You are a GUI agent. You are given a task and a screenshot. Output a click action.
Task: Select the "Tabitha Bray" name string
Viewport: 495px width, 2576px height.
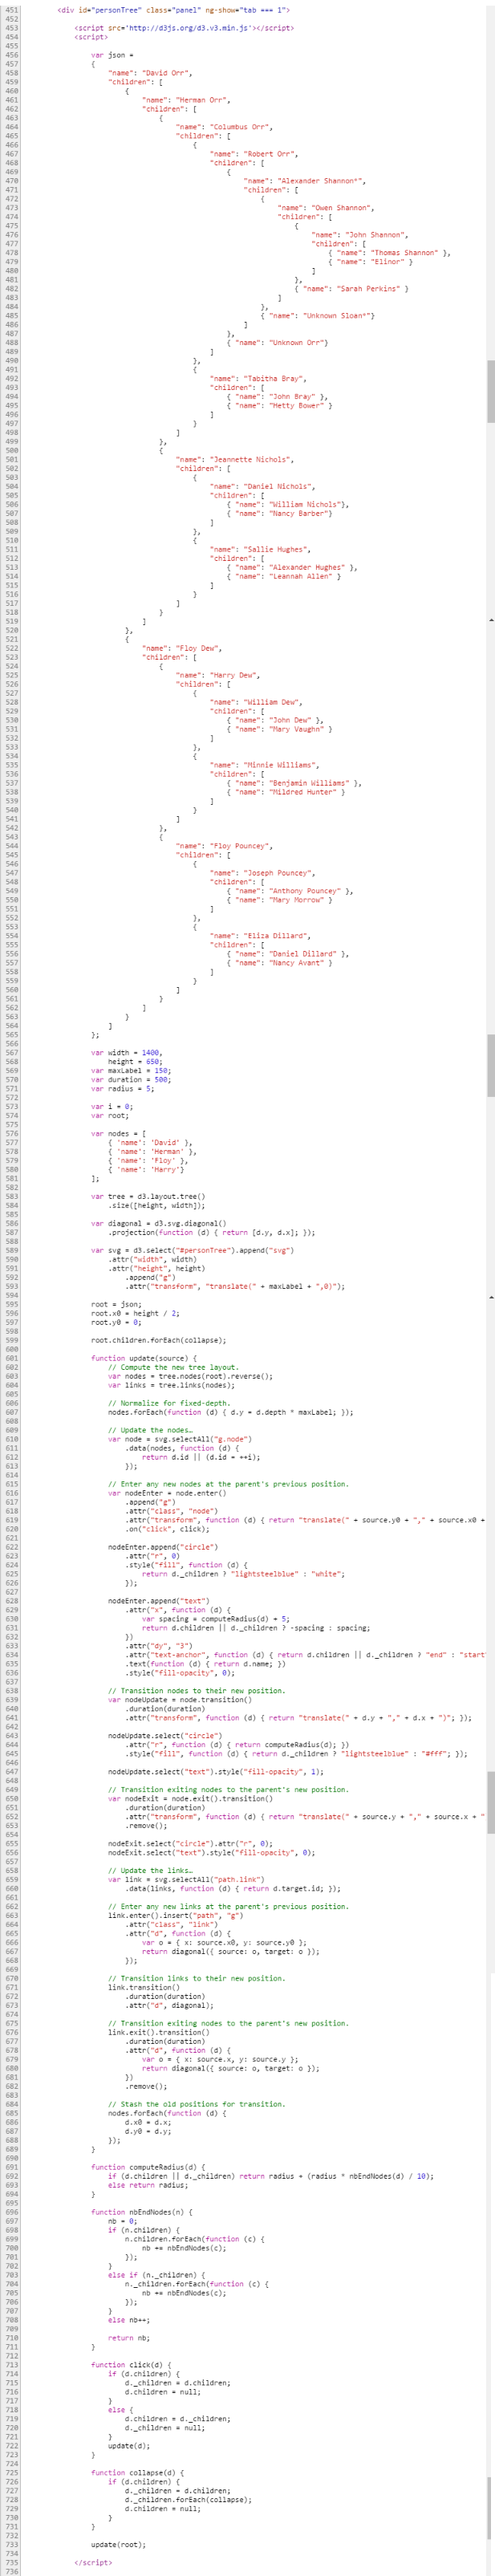pos(275,379)
